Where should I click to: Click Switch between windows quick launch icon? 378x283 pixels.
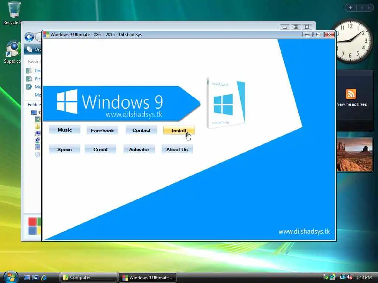(x=35, y=277)
